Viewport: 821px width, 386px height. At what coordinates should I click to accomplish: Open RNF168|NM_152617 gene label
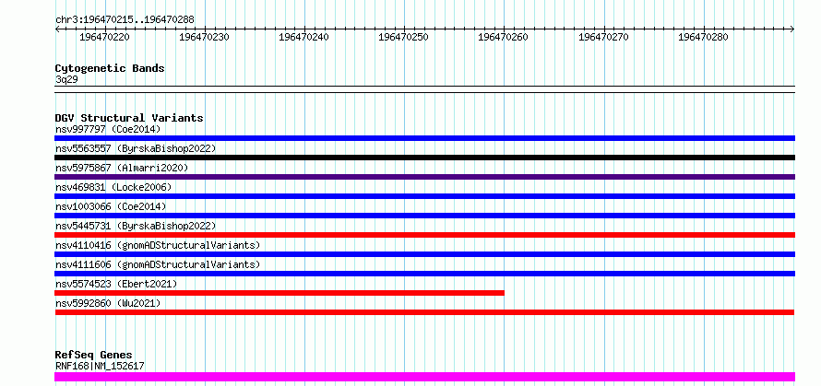pos(100,366)
